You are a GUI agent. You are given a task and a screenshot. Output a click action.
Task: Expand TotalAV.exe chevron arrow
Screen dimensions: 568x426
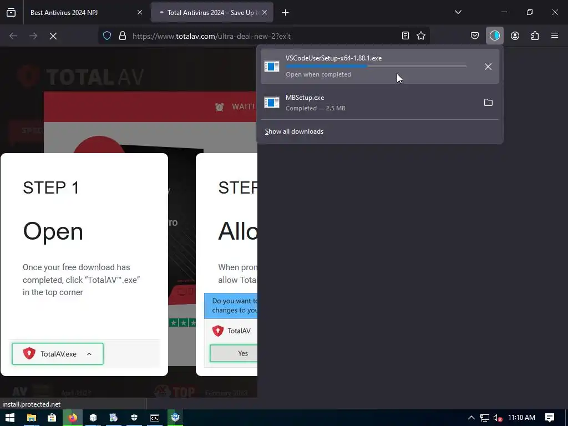[89, 354]
